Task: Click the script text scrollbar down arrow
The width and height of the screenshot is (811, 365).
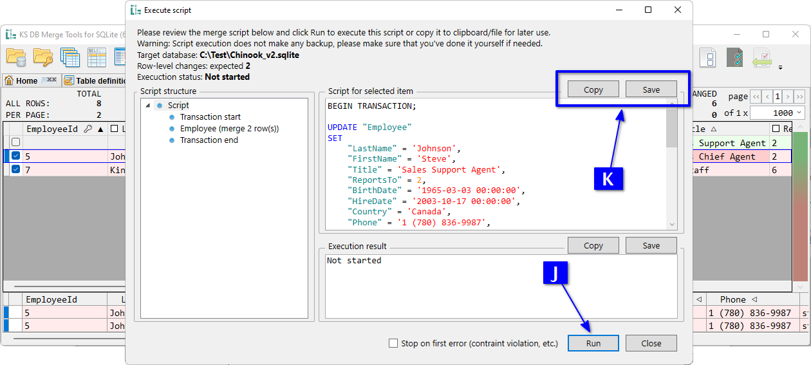Action: [672, 224]
